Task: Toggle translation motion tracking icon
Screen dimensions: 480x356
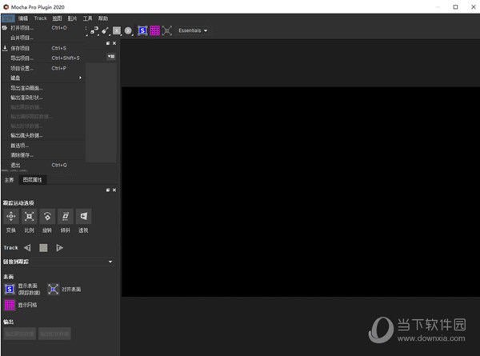Action: pyautogui.click(x=11, y=217)
